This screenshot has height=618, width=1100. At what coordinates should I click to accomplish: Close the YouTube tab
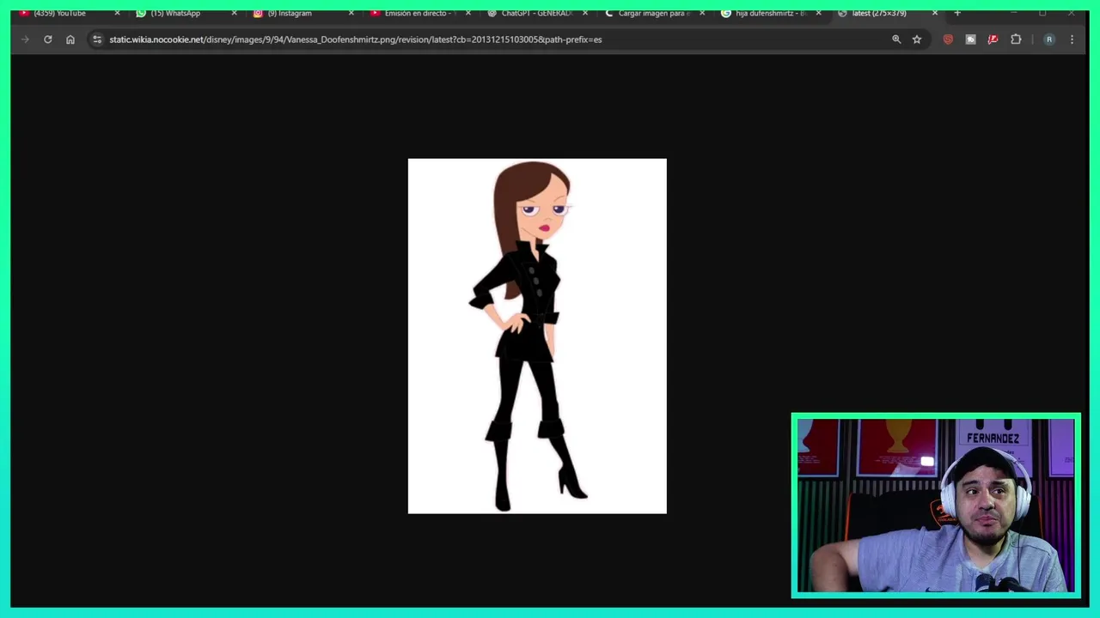(118, 13)
